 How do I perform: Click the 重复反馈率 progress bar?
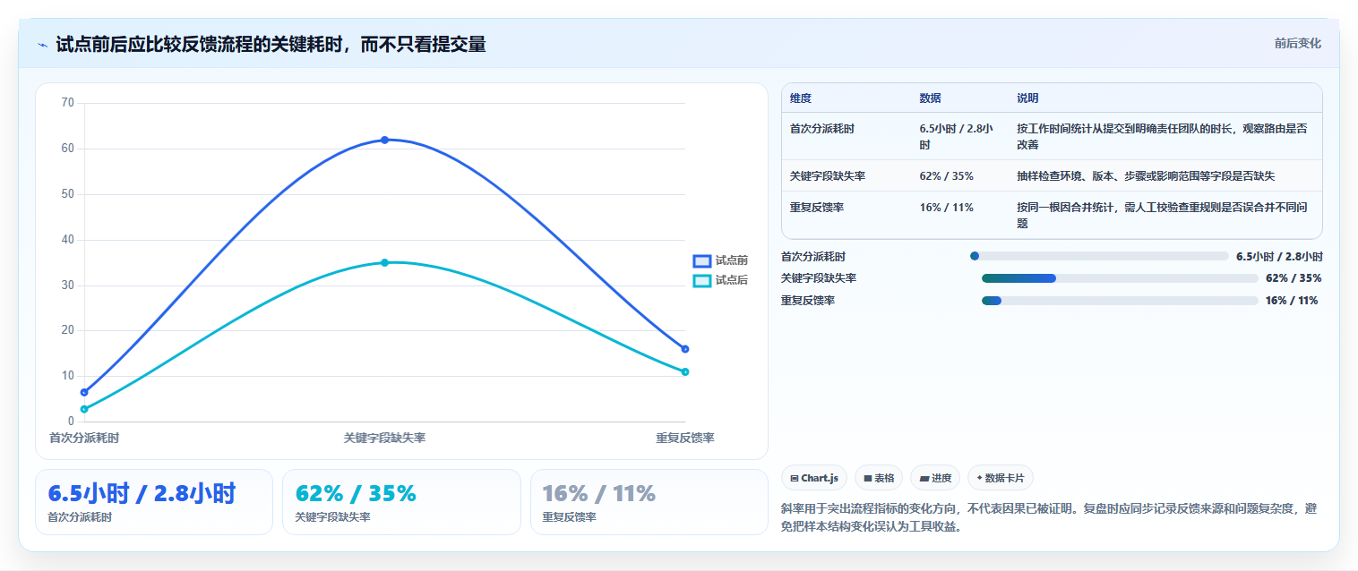(1120, 301)
